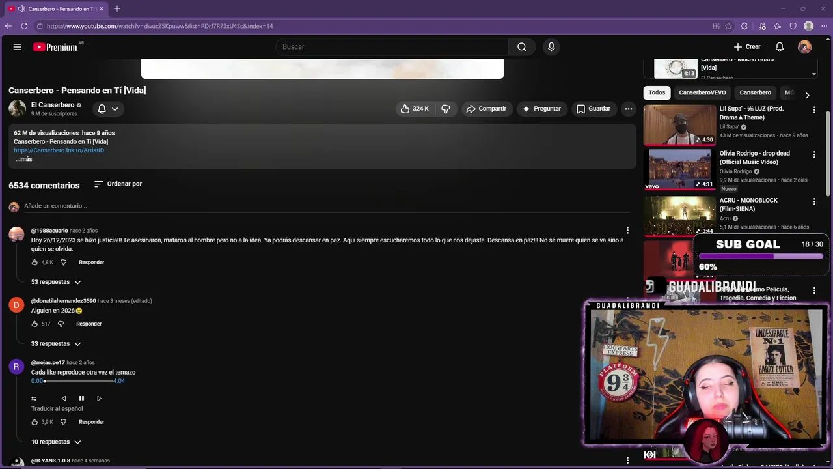Skip to next track in comment player
833x469 pixels.
(x=99, y=398)
